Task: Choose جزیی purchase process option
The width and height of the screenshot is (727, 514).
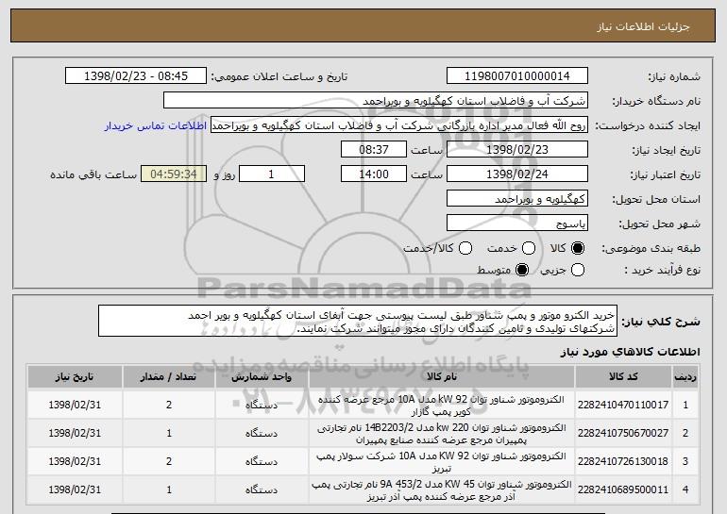Action: 578,270
